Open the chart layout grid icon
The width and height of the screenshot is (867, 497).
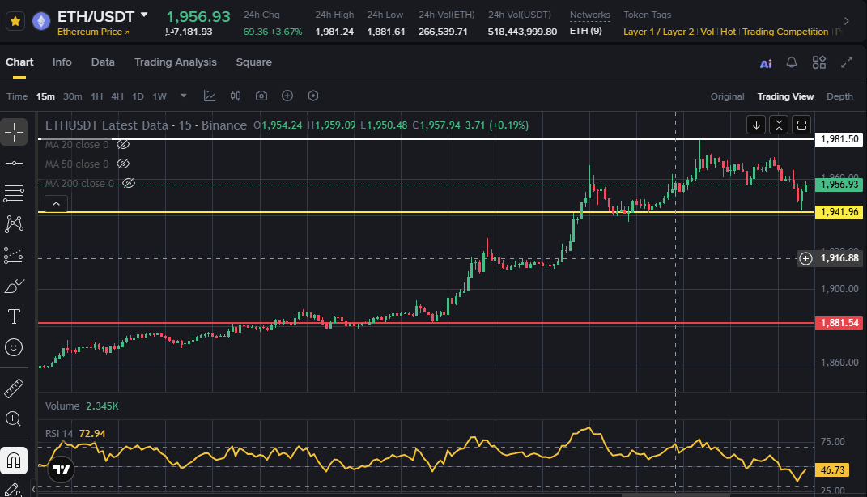819,62
